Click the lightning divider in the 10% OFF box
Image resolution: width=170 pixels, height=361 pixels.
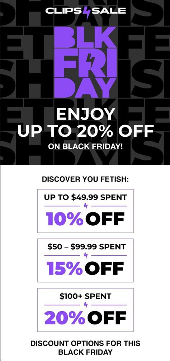click(86, 207)
